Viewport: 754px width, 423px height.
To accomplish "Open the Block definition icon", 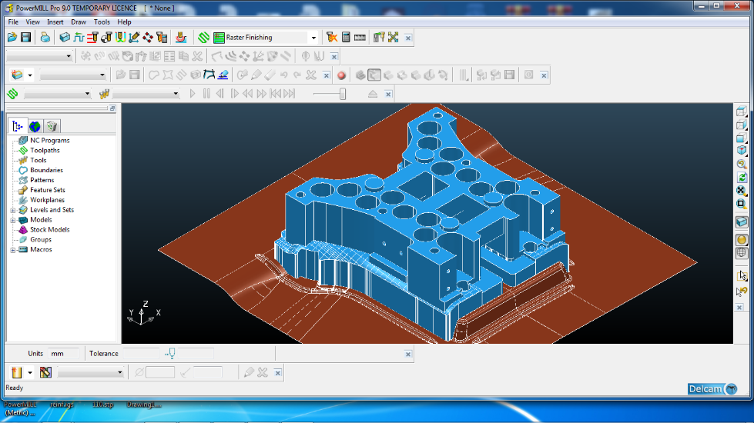I will pos(65,38).
